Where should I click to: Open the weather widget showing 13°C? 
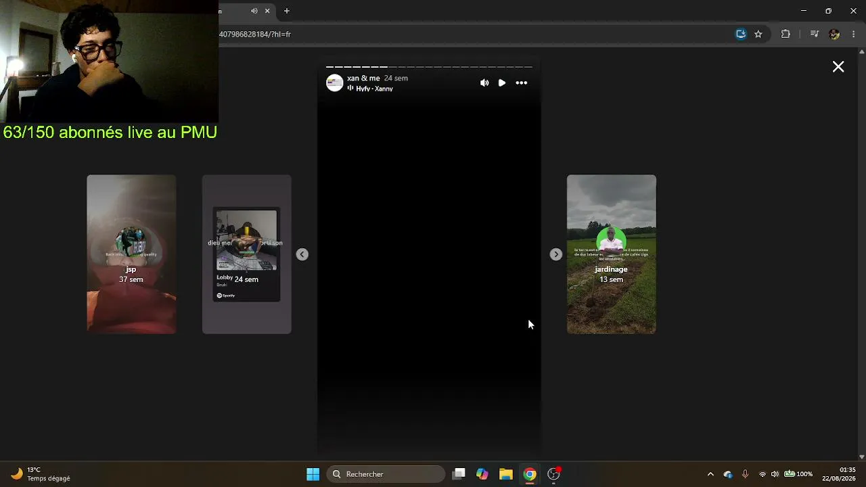[42, 474]
